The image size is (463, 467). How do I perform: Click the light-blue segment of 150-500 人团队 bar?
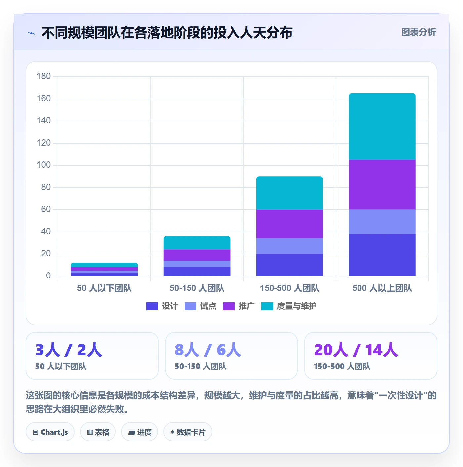click(x=290, y=246)
